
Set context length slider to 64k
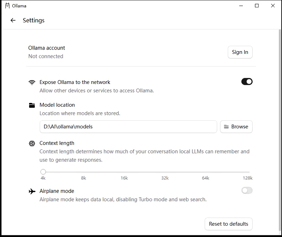coord(206,172)
